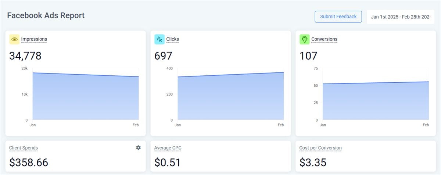
Task: Click the 50 axis label in Conversions chart
Action: (x=316, y=86)
